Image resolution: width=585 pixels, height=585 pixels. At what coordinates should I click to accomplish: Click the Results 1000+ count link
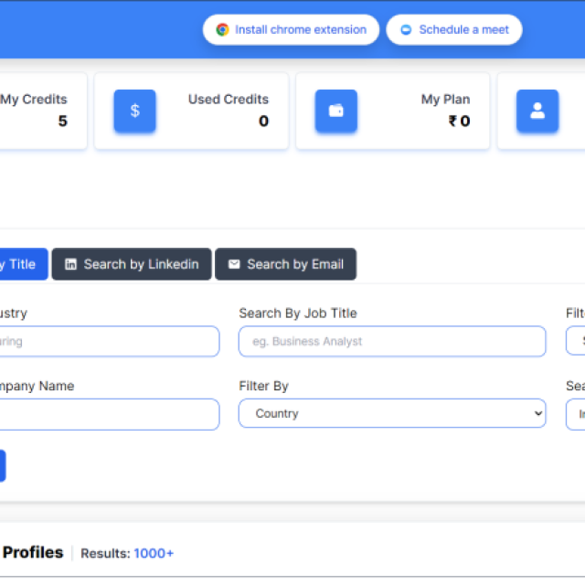pos(154,553)
